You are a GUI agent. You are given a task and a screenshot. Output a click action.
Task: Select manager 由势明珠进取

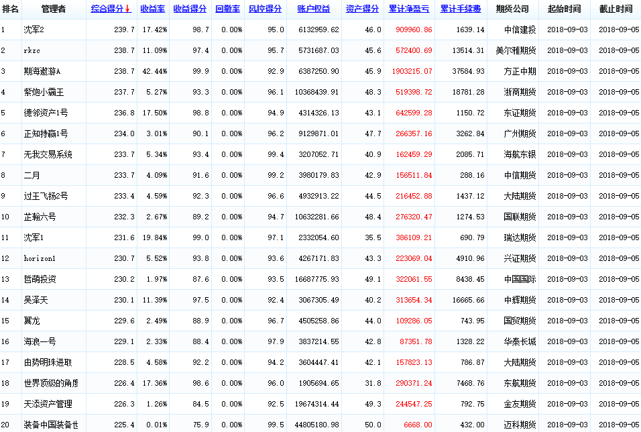point(48,362)
